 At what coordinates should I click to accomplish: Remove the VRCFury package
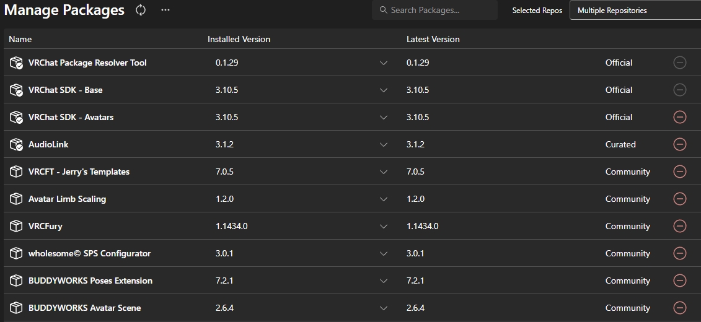click(x=679, y=226)
